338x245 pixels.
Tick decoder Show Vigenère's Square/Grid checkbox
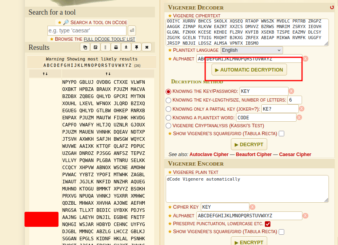click(281, 134)
